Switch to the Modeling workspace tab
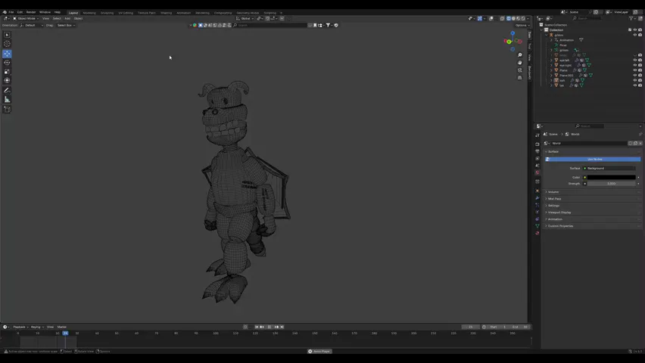This screenshot has width=645, height=363. point(89,13)
